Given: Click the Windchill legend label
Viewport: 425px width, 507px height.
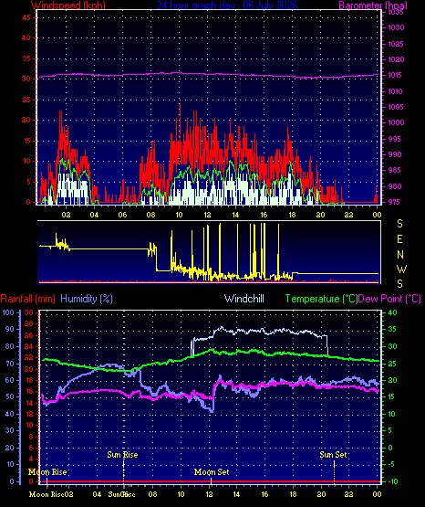Looking at the screenshot, I should tap(244, 299).
